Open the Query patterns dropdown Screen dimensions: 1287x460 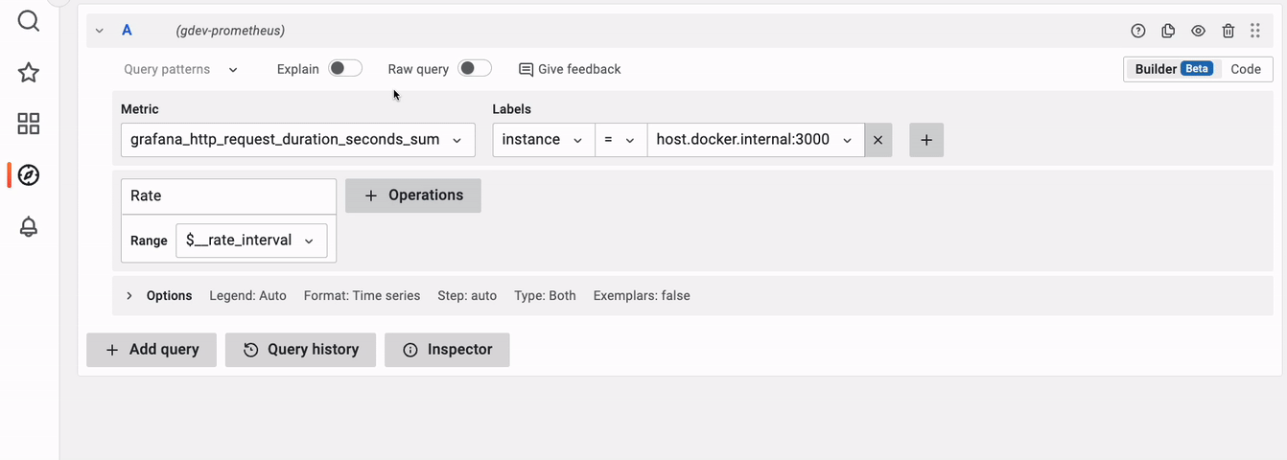[180, 69]
